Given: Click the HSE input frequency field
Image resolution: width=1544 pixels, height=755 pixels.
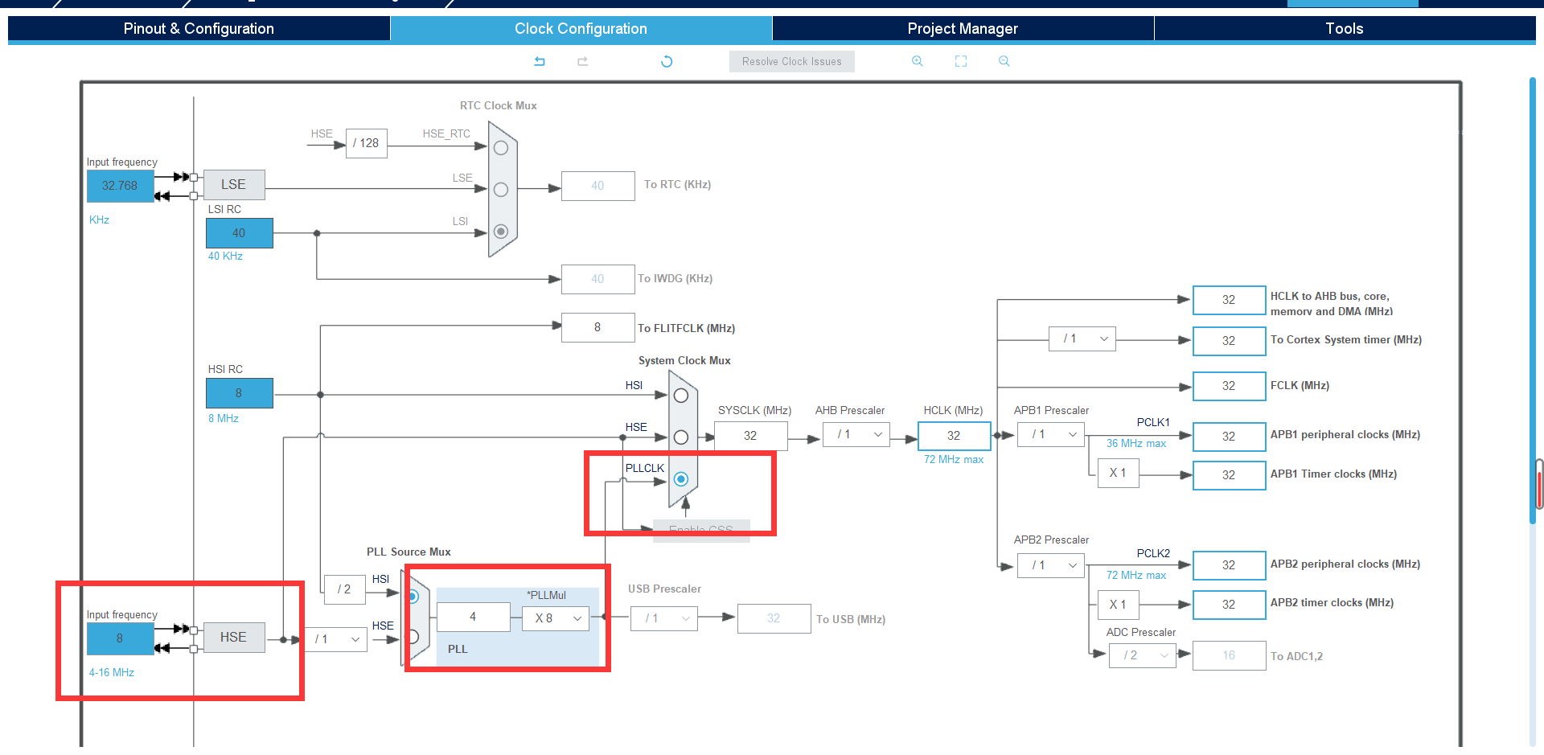Looking at the screenshot, I should point(121,638).
